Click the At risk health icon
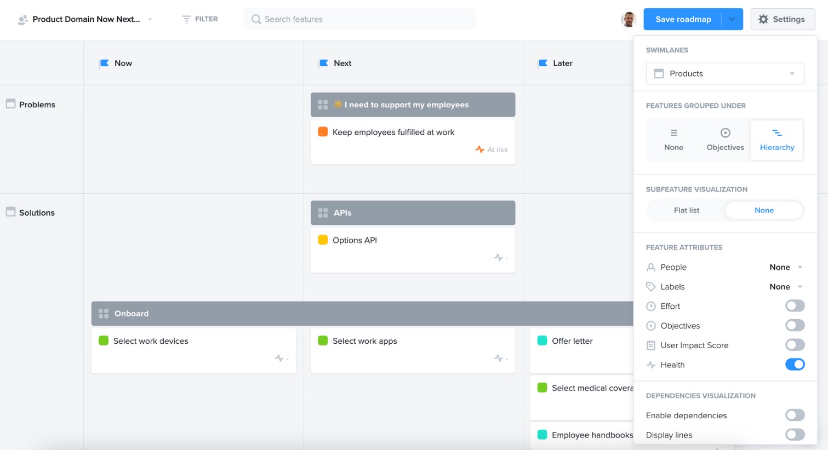 (x=480, y=149)
